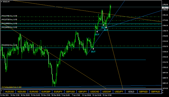Click the lowest BUY arrow marker near 1735
This screenshot has height=97, width=169.
[x=93, y=49]
